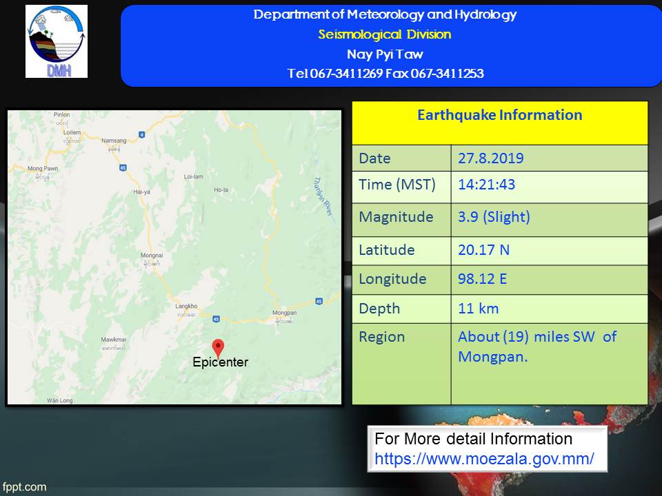Select the date value "27.8.2019"
Viewport: 662px width, 496px height.
point(491,158)
